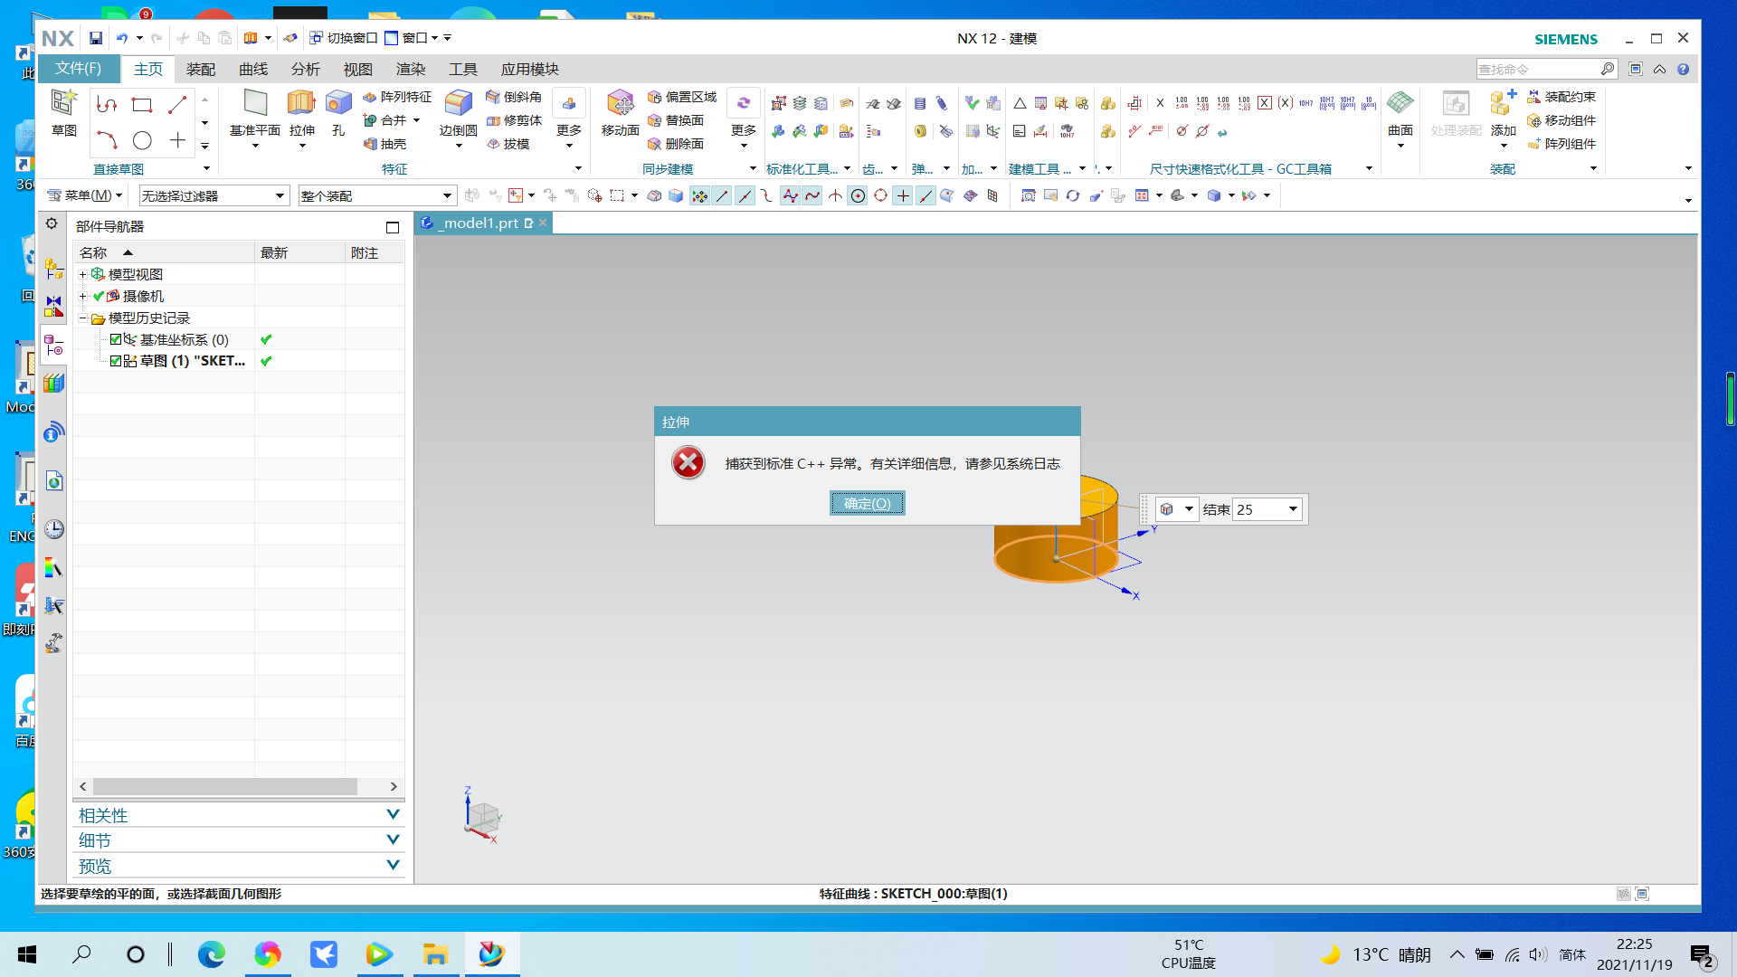The height and width of the screenshot is (977, 1737).
Task: Open Microsoft Edge from the taskbar
Action: click(x=212, y=954)
